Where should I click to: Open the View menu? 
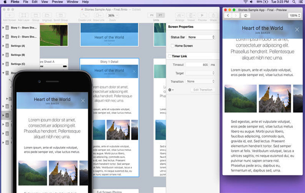pyautogui.click(x=45, y=2)
